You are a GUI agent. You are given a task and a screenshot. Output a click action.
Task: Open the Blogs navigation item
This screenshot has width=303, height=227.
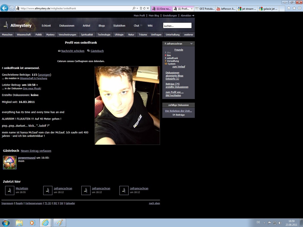point(102,26)
